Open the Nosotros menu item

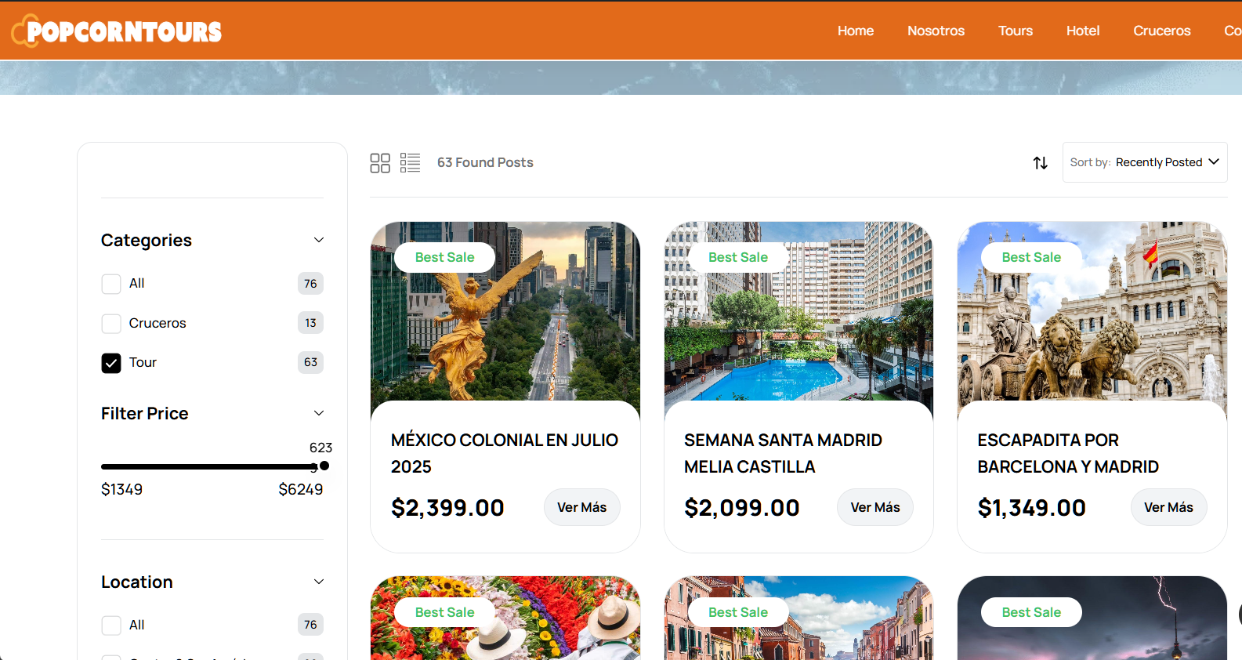936,31
